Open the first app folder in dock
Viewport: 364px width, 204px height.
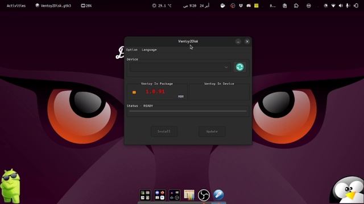point(146,195)
